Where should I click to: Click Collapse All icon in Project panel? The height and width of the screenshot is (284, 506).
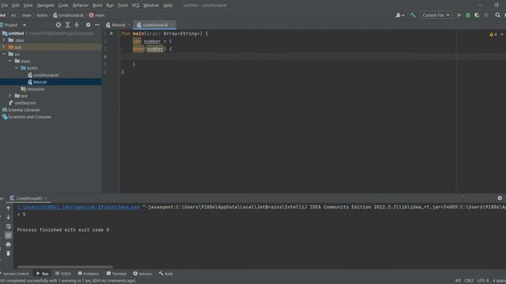pyautogui.click(x=77, y=24)
